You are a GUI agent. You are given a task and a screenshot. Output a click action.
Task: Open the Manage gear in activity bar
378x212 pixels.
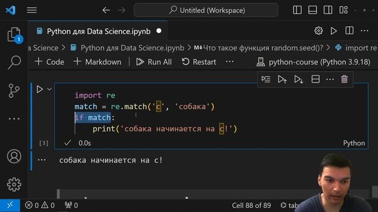[x=14, y=184]
